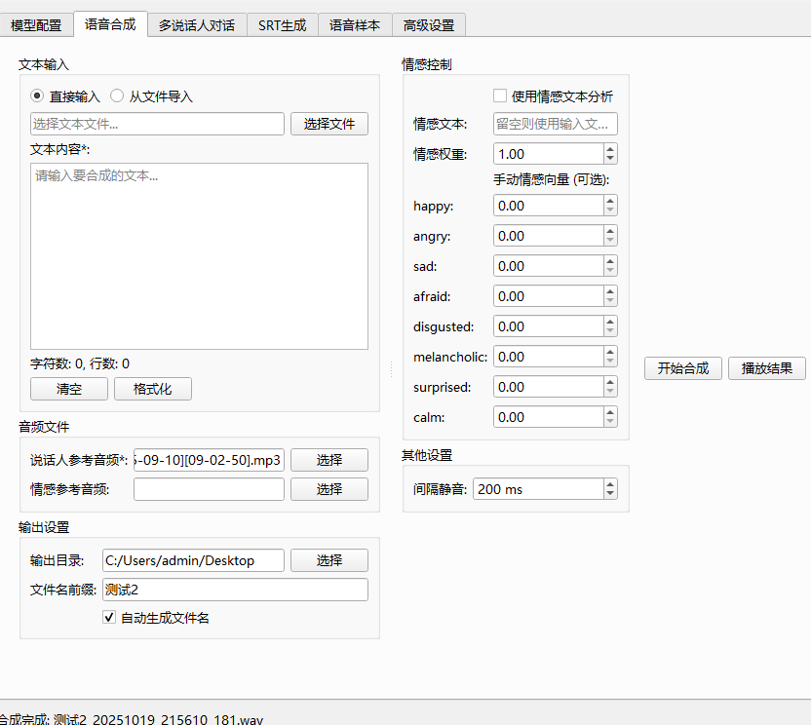Switch to the 模型配置 tab
811x725 pixels.
pos(36,25)
